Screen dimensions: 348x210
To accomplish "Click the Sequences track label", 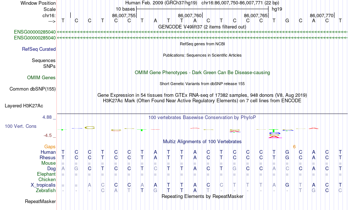I will [x=44, y=60].
